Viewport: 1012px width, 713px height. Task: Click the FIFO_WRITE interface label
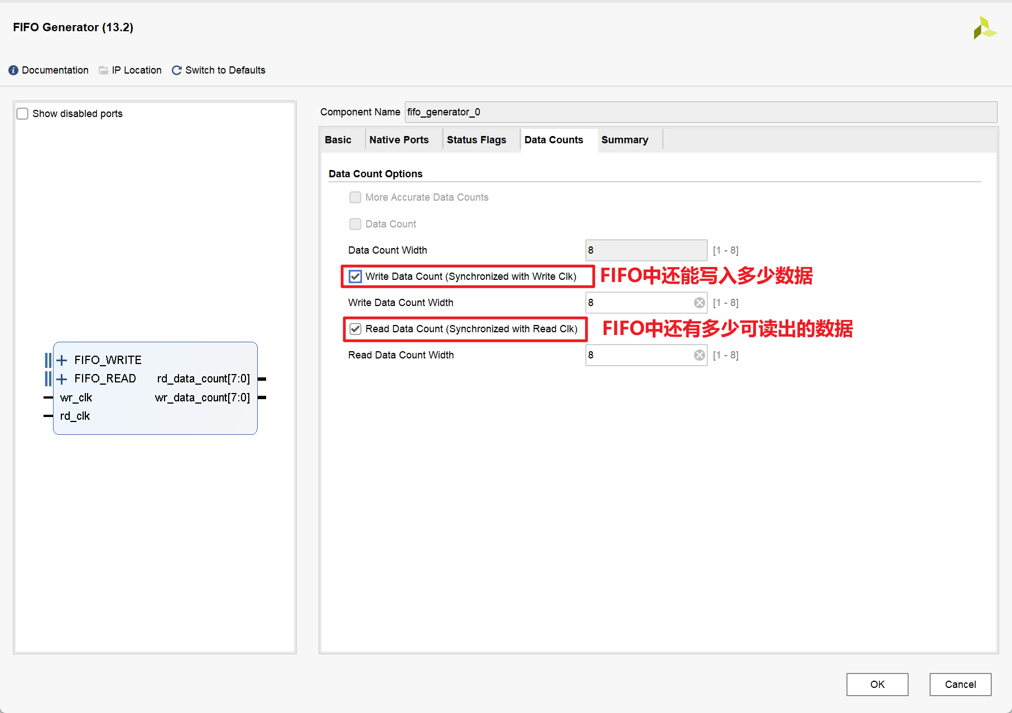[x=108, y=360]
